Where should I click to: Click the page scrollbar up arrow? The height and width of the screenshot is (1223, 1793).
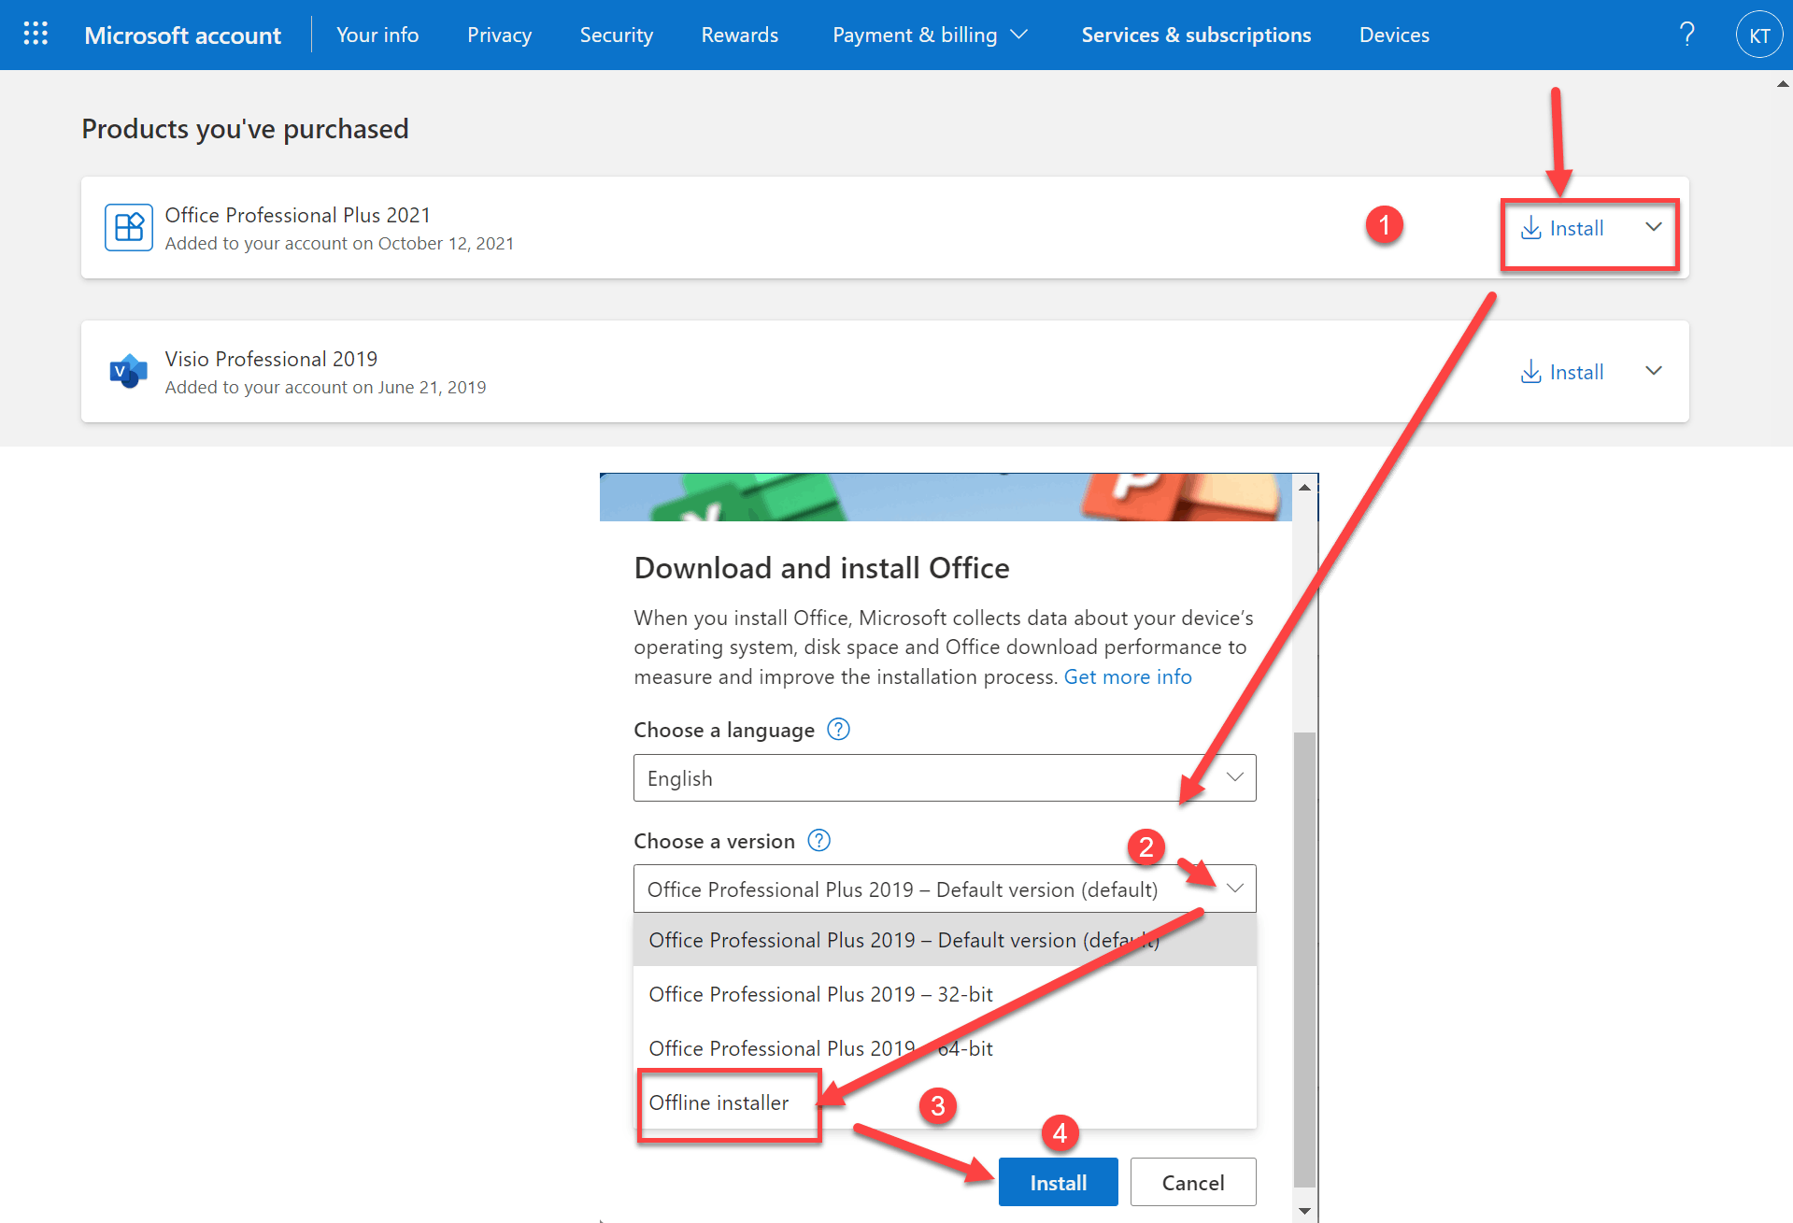1783,84
